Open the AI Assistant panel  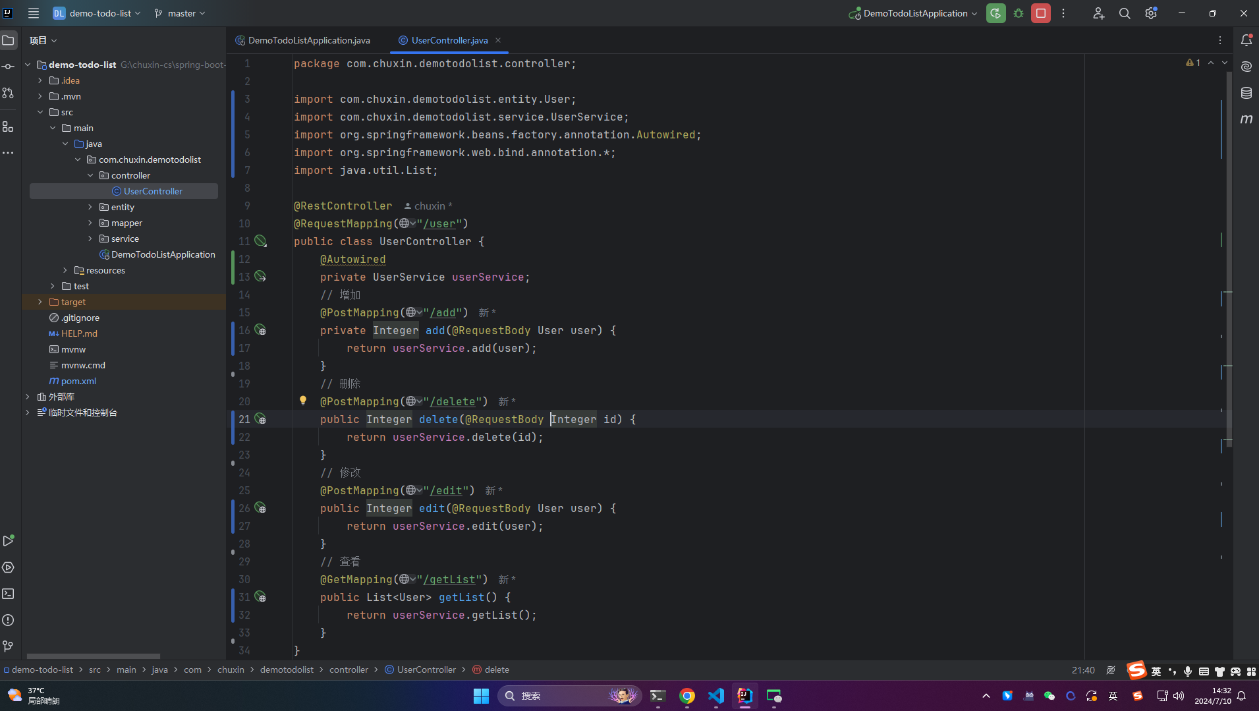click(1246, 67)
